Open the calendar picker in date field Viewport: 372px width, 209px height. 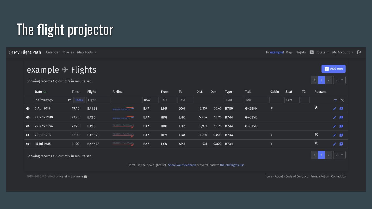coord(69,100)
